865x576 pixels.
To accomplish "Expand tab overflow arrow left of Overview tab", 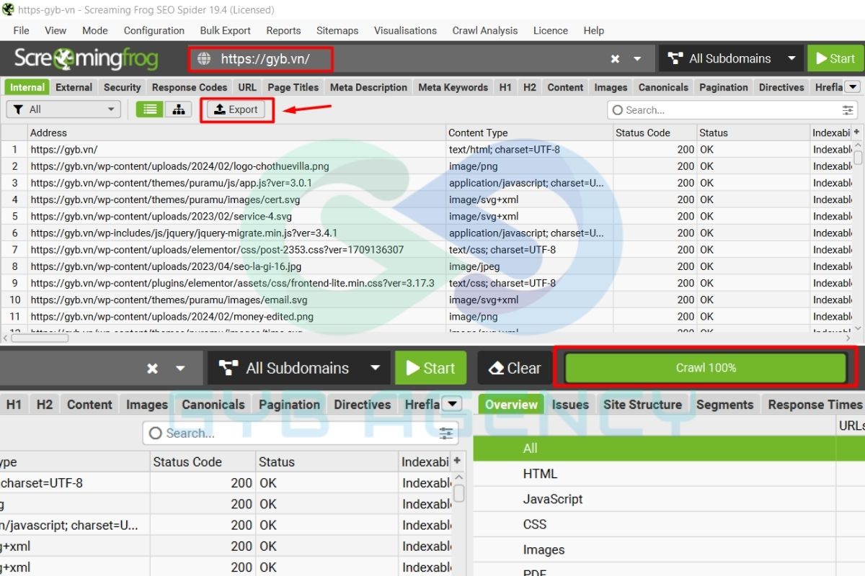I will point(452,404).
